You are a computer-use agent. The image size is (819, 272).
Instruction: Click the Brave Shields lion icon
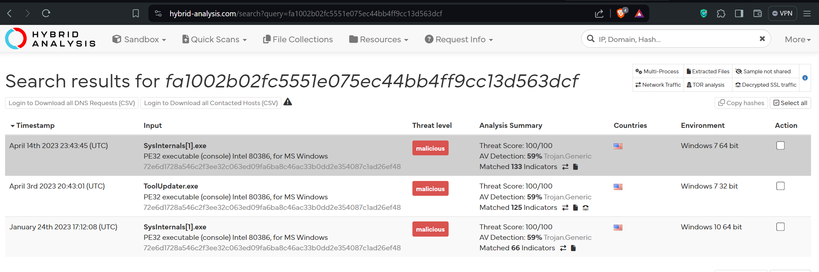pos(621,14)
